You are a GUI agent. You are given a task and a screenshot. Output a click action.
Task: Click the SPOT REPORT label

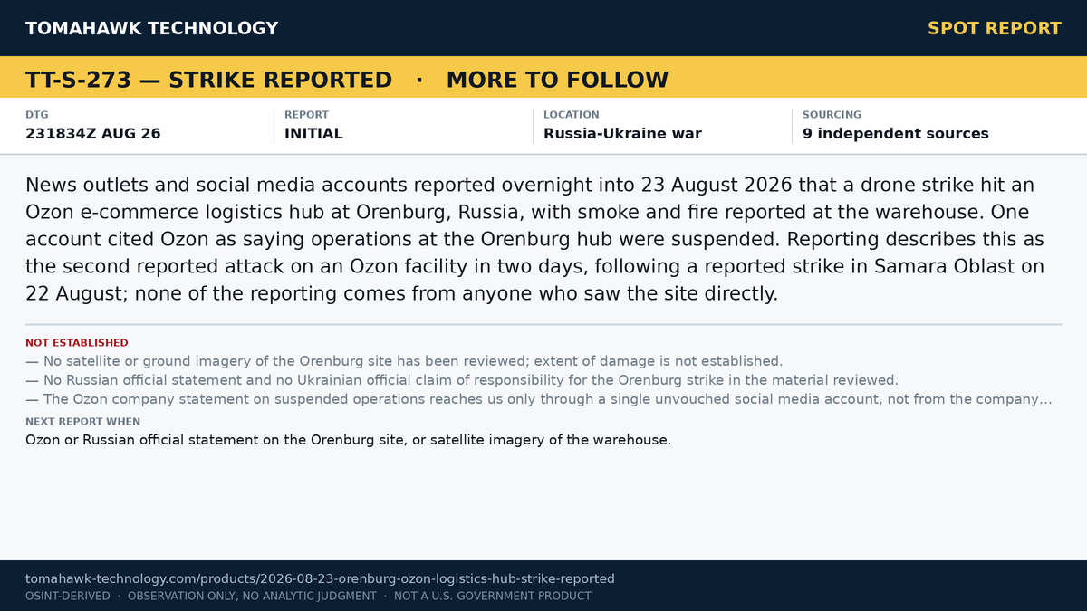point(995,28)
